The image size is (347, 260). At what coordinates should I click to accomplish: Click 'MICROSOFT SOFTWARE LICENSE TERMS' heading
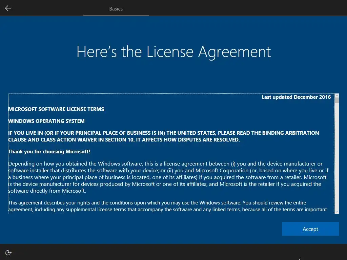[x=56, y=109]
